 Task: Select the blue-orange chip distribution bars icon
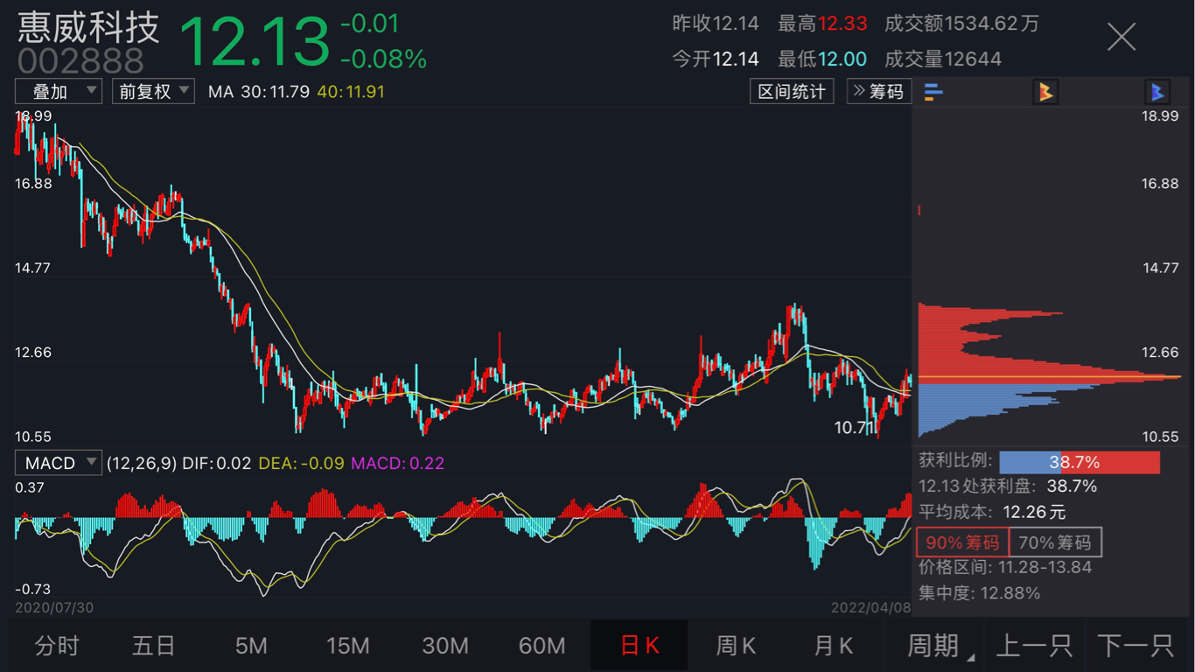(x=933, y=91)
